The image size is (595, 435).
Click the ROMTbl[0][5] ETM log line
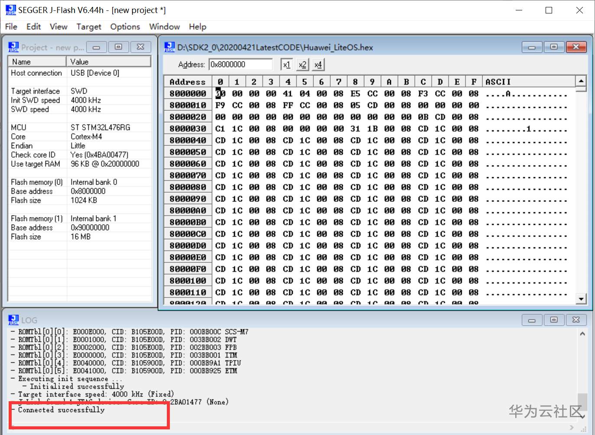point(124,371)
